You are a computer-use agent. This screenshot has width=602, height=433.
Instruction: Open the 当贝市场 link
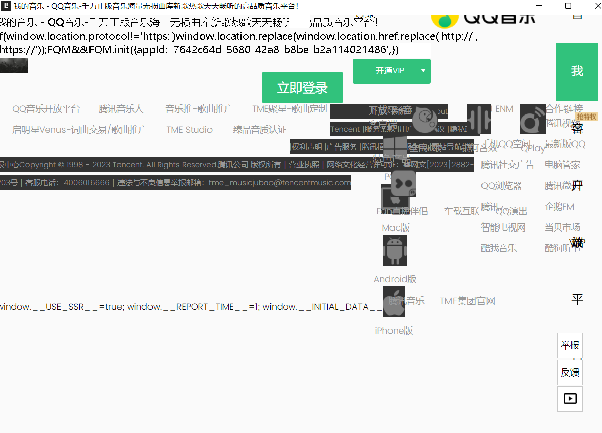coord(562,227)
